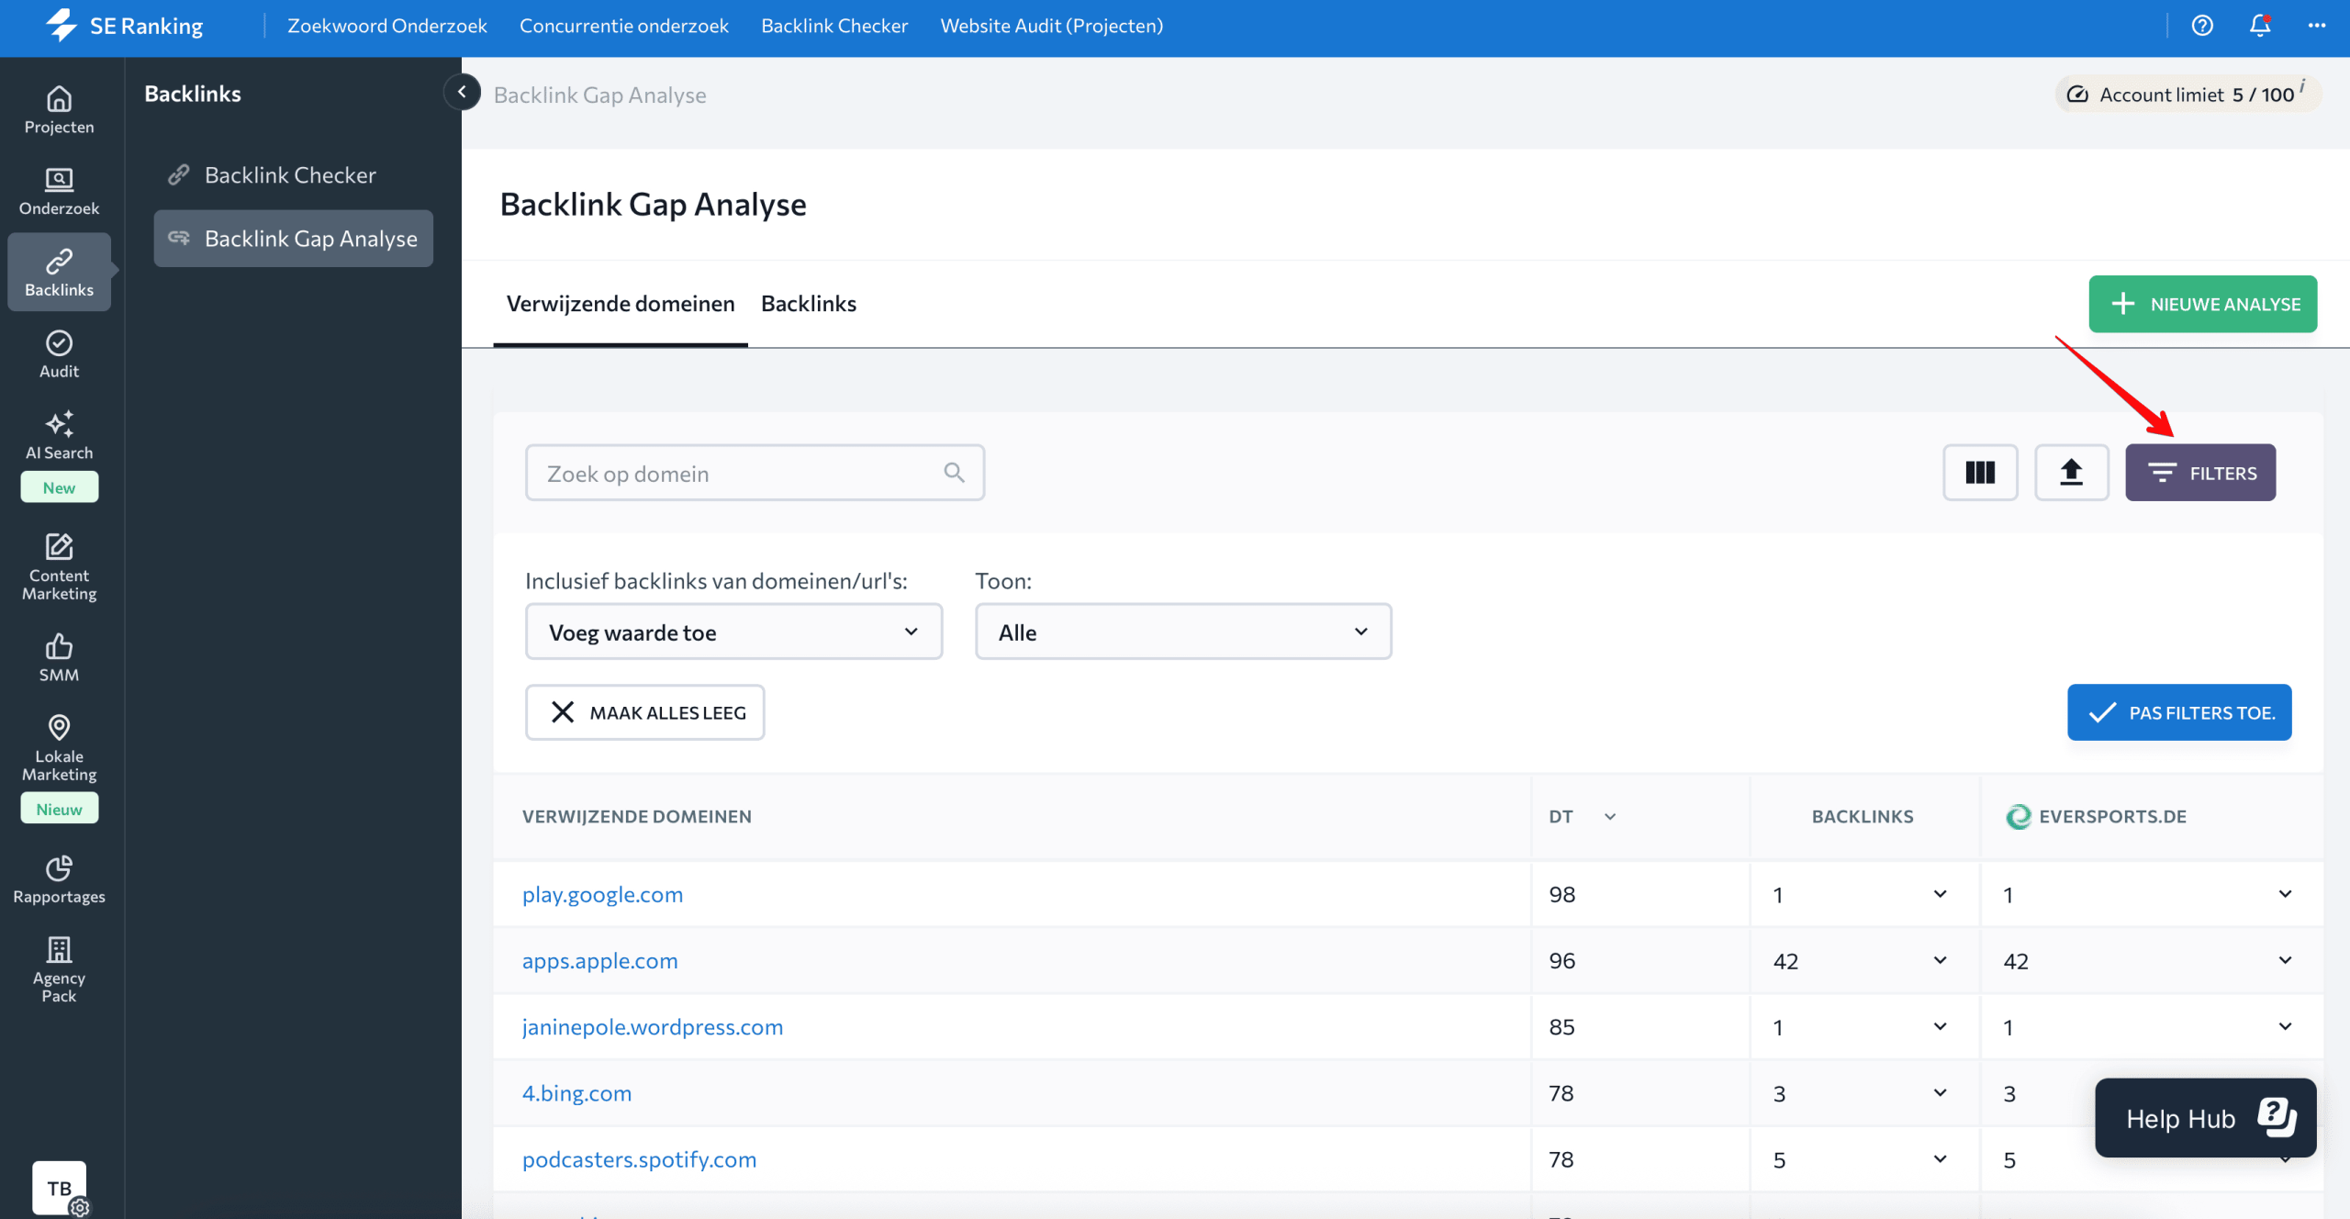Open podcasters.spotify.com domain link
The width and height of the screenshot is (2350, 1219).
pyautogui.click(x=639, y=1158)
